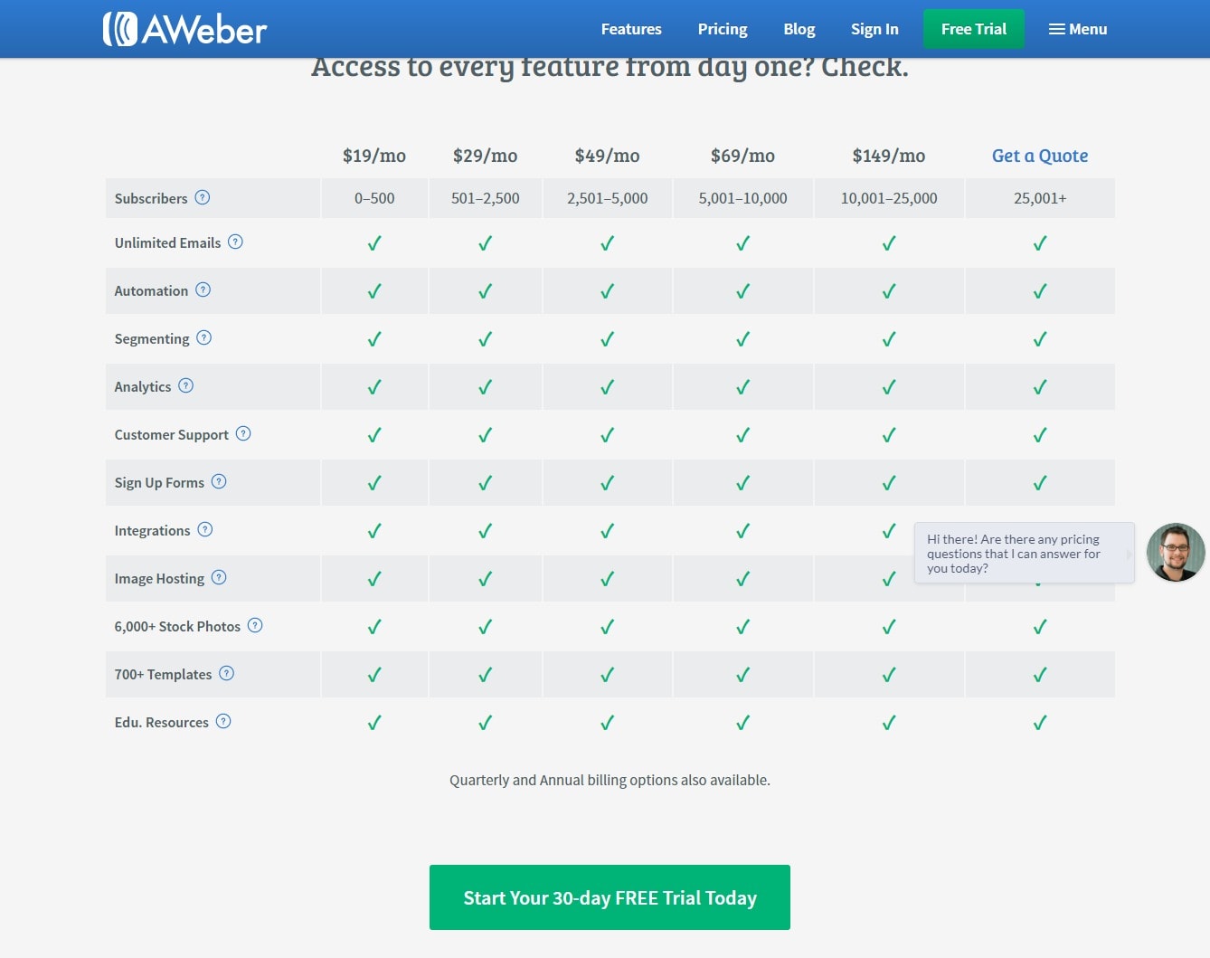This screenshot has height=958, width=1210.
Task: Click Sign Up Forms checkmark under Get a Quote
Action: click(x=1040, y=483)
